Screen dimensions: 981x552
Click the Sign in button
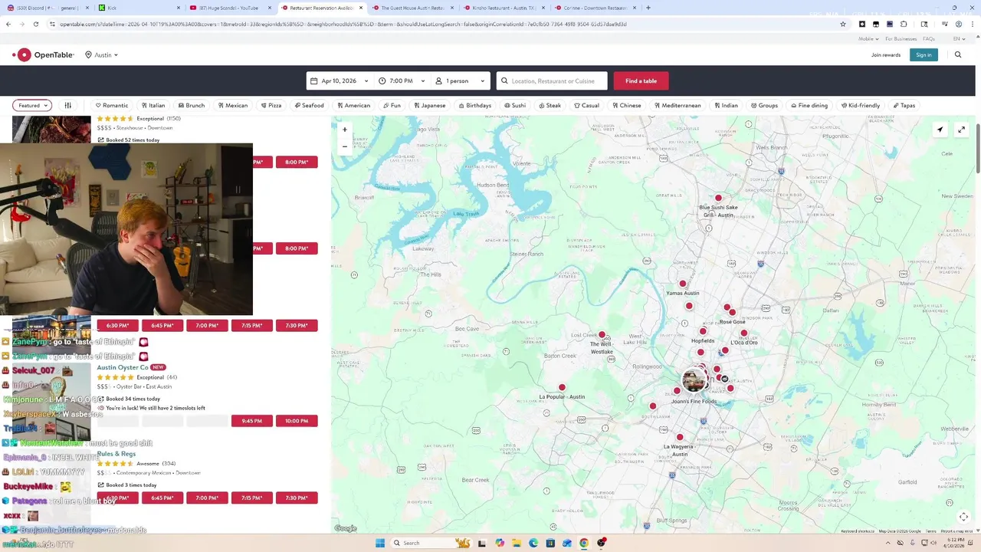(924, 54)
